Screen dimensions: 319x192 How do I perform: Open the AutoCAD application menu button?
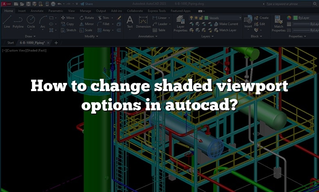pyautogui.click(x=7, y=4)
